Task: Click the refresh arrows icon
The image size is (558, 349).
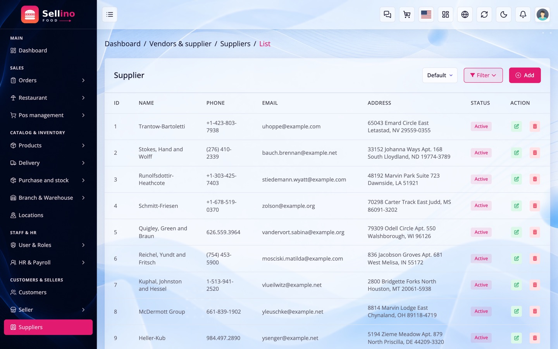Action: [x=484, y=14]
